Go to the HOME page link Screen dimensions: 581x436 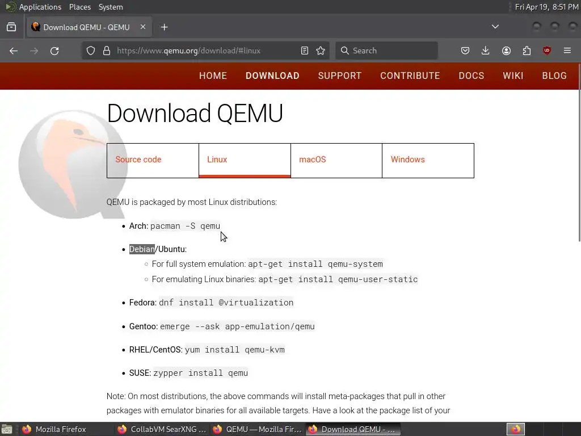213,76
